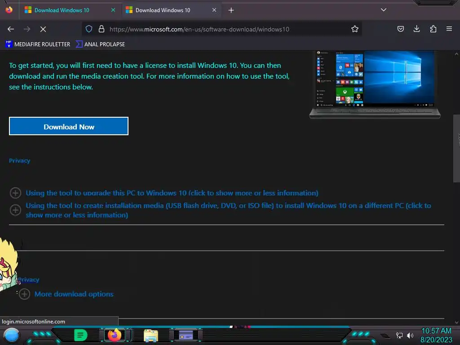Stop loading the page
Screen dimensions: 460x345
point(43,29)
